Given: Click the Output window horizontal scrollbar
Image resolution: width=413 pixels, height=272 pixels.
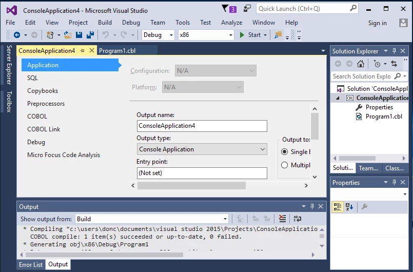Looking at the screenshot, I should click(104, 255).
